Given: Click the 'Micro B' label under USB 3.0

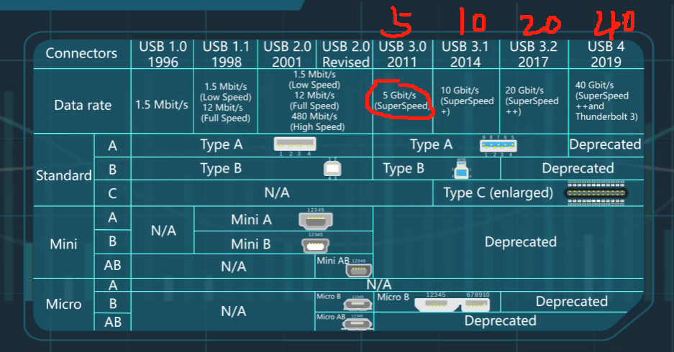Looking at the screenshot, I should click(393, 297).
